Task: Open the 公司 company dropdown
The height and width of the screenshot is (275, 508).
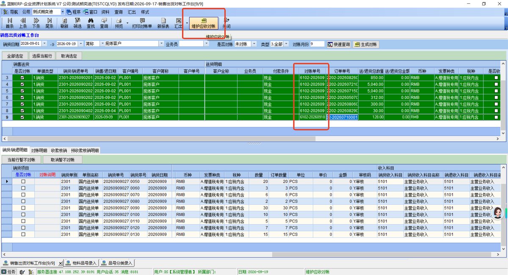Action: click(x=63, y=12)
